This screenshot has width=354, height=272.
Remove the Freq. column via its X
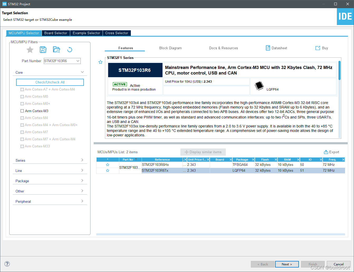(x=343, y=160)
